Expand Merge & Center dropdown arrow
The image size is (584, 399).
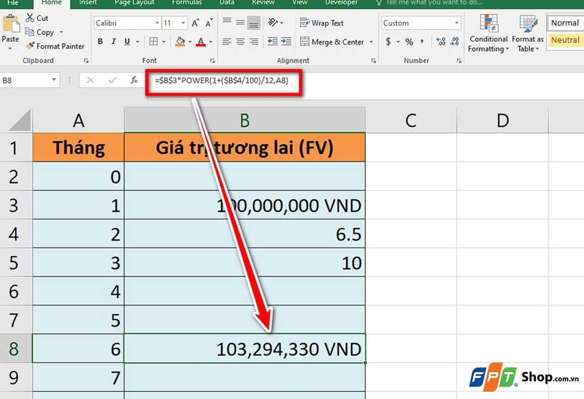point(372,42)
